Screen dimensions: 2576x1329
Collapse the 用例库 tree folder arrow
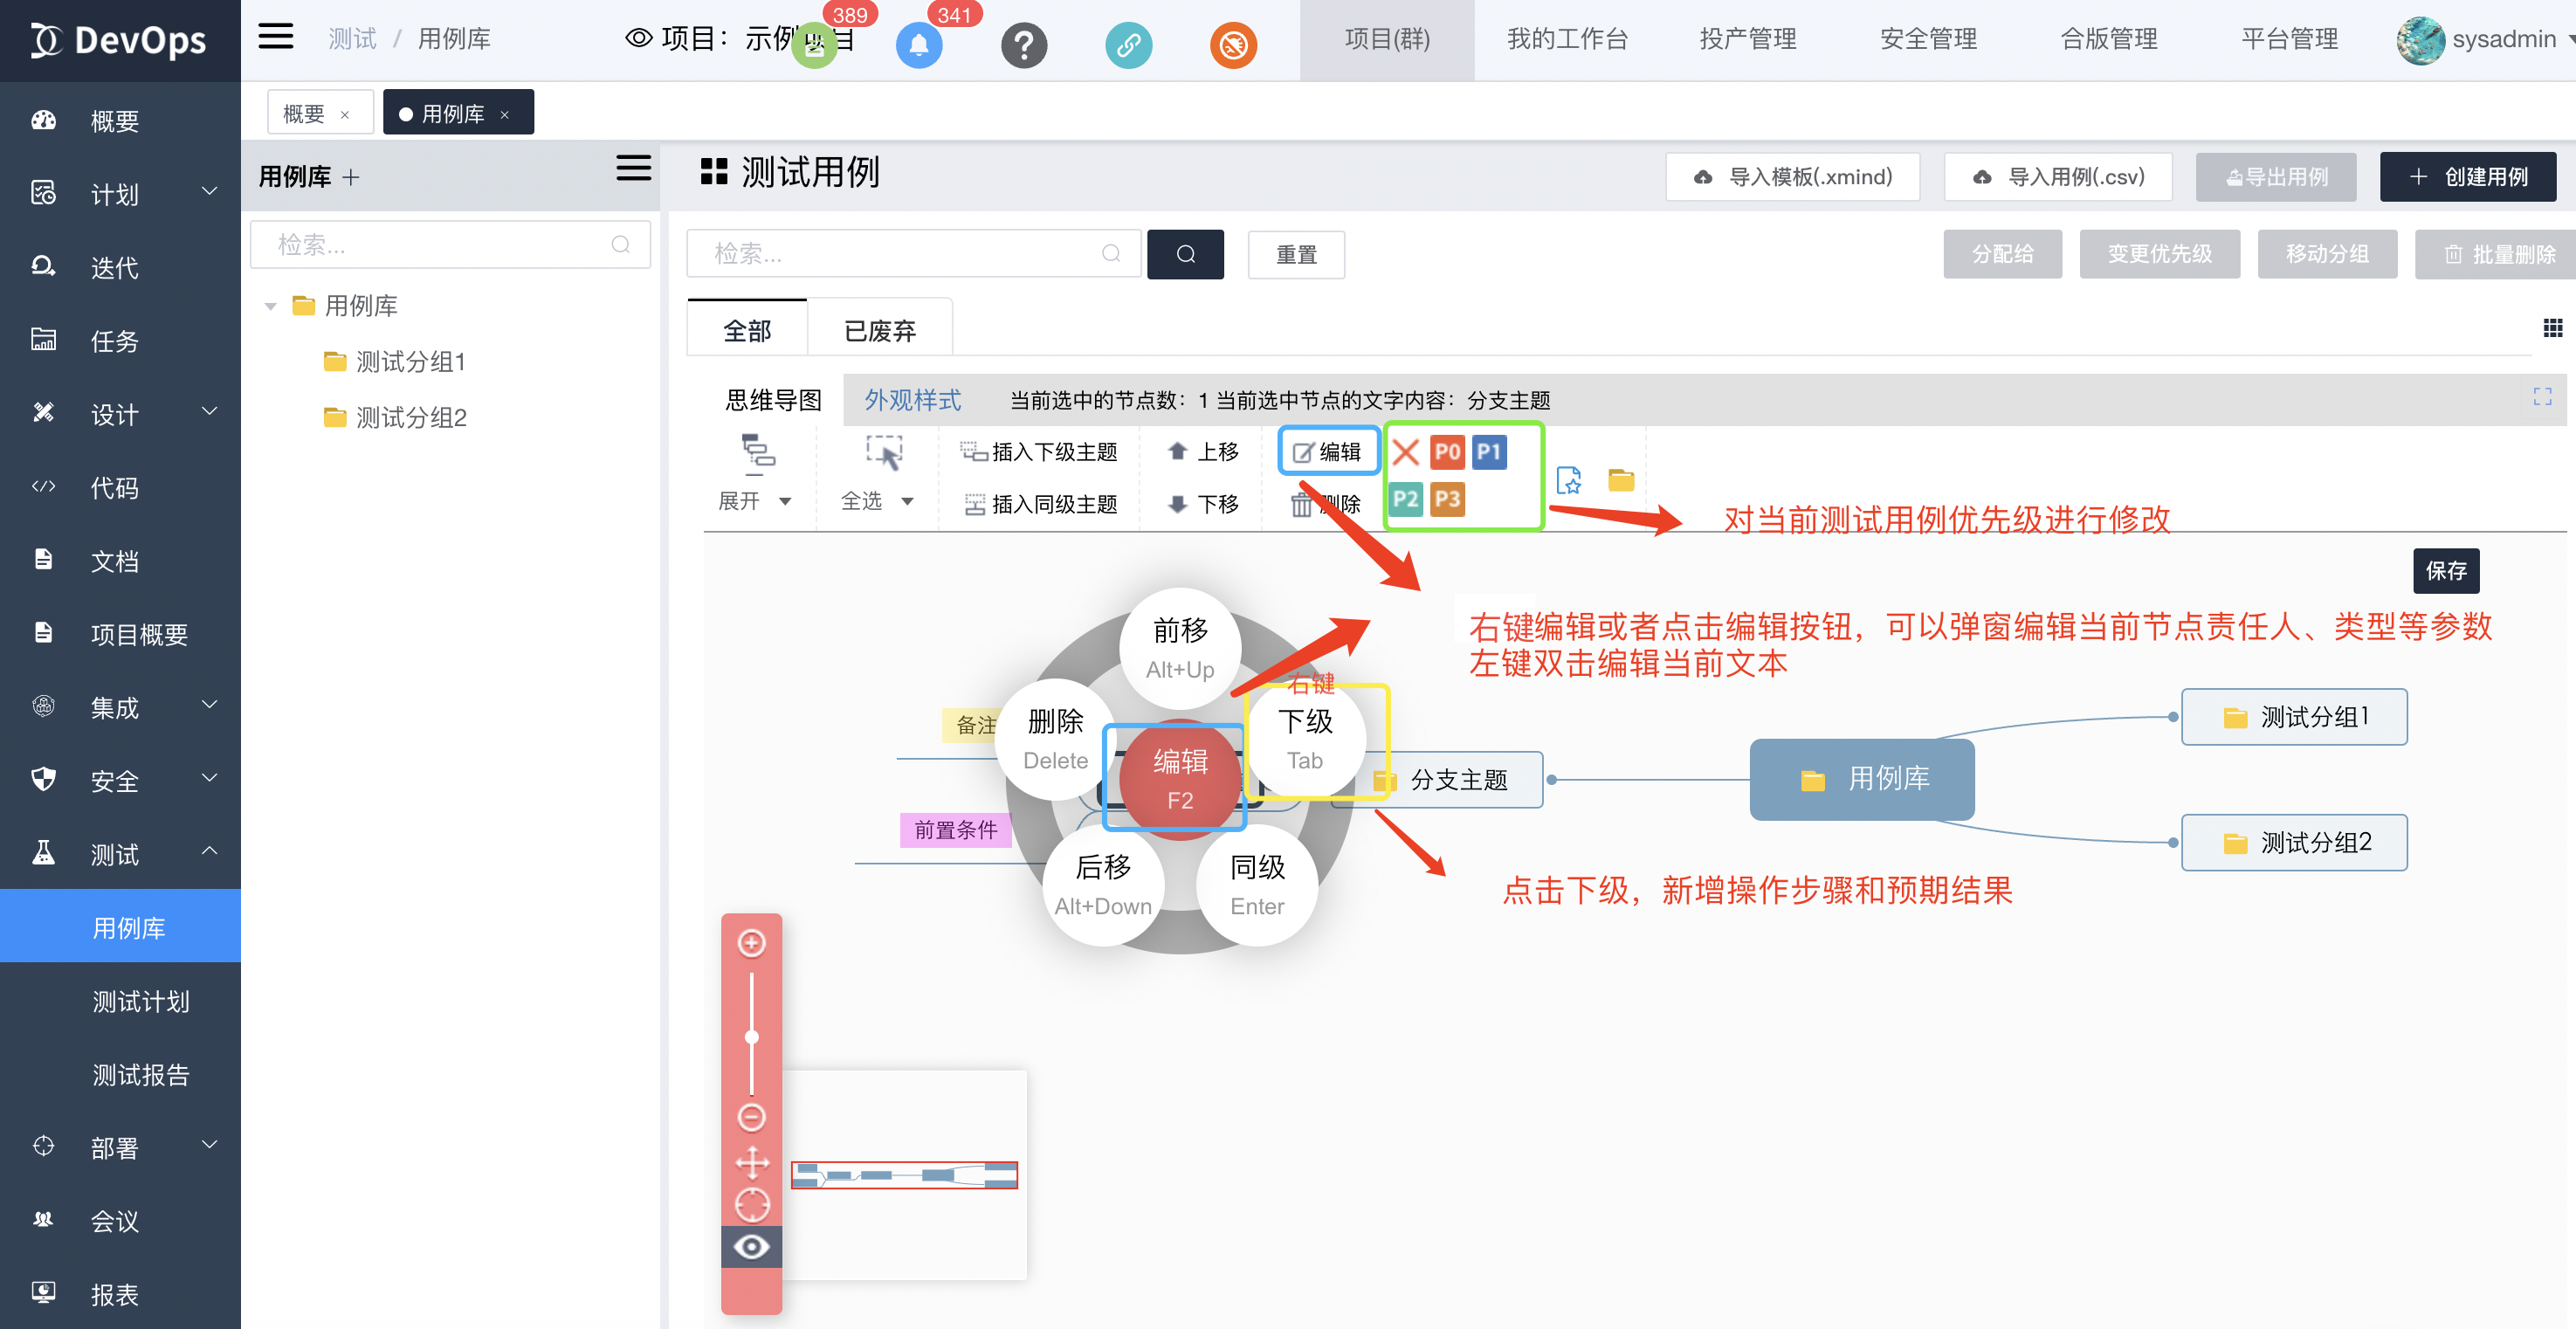point(270,306)
